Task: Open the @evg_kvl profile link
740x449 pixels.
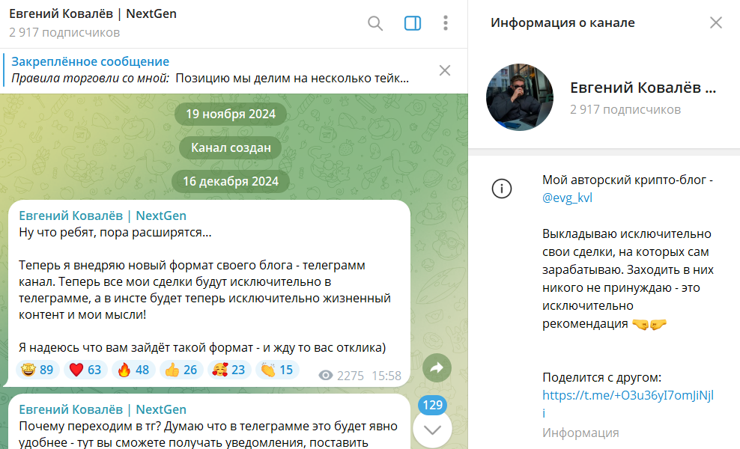Action: tap(567, 198)
